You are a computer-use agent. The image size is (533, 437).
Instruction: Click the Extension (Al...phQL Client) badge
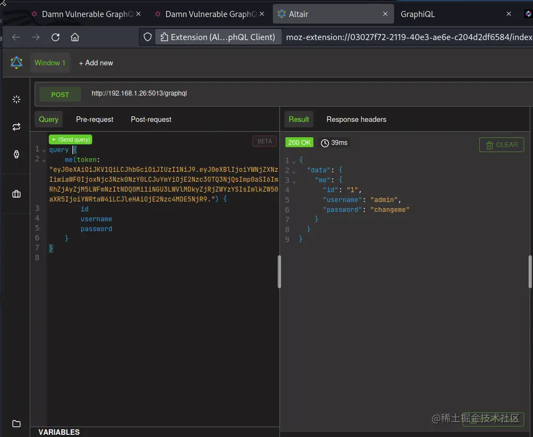[x=218, y=37]
